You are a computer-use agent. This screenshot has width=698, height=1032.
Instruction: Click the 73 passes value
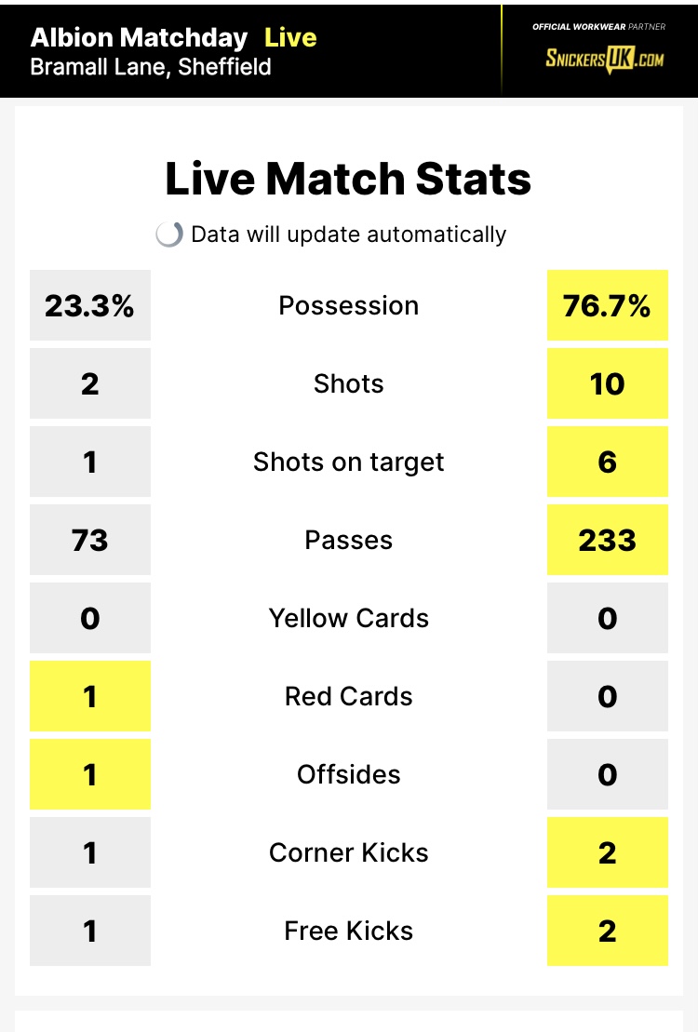point(90,541)
